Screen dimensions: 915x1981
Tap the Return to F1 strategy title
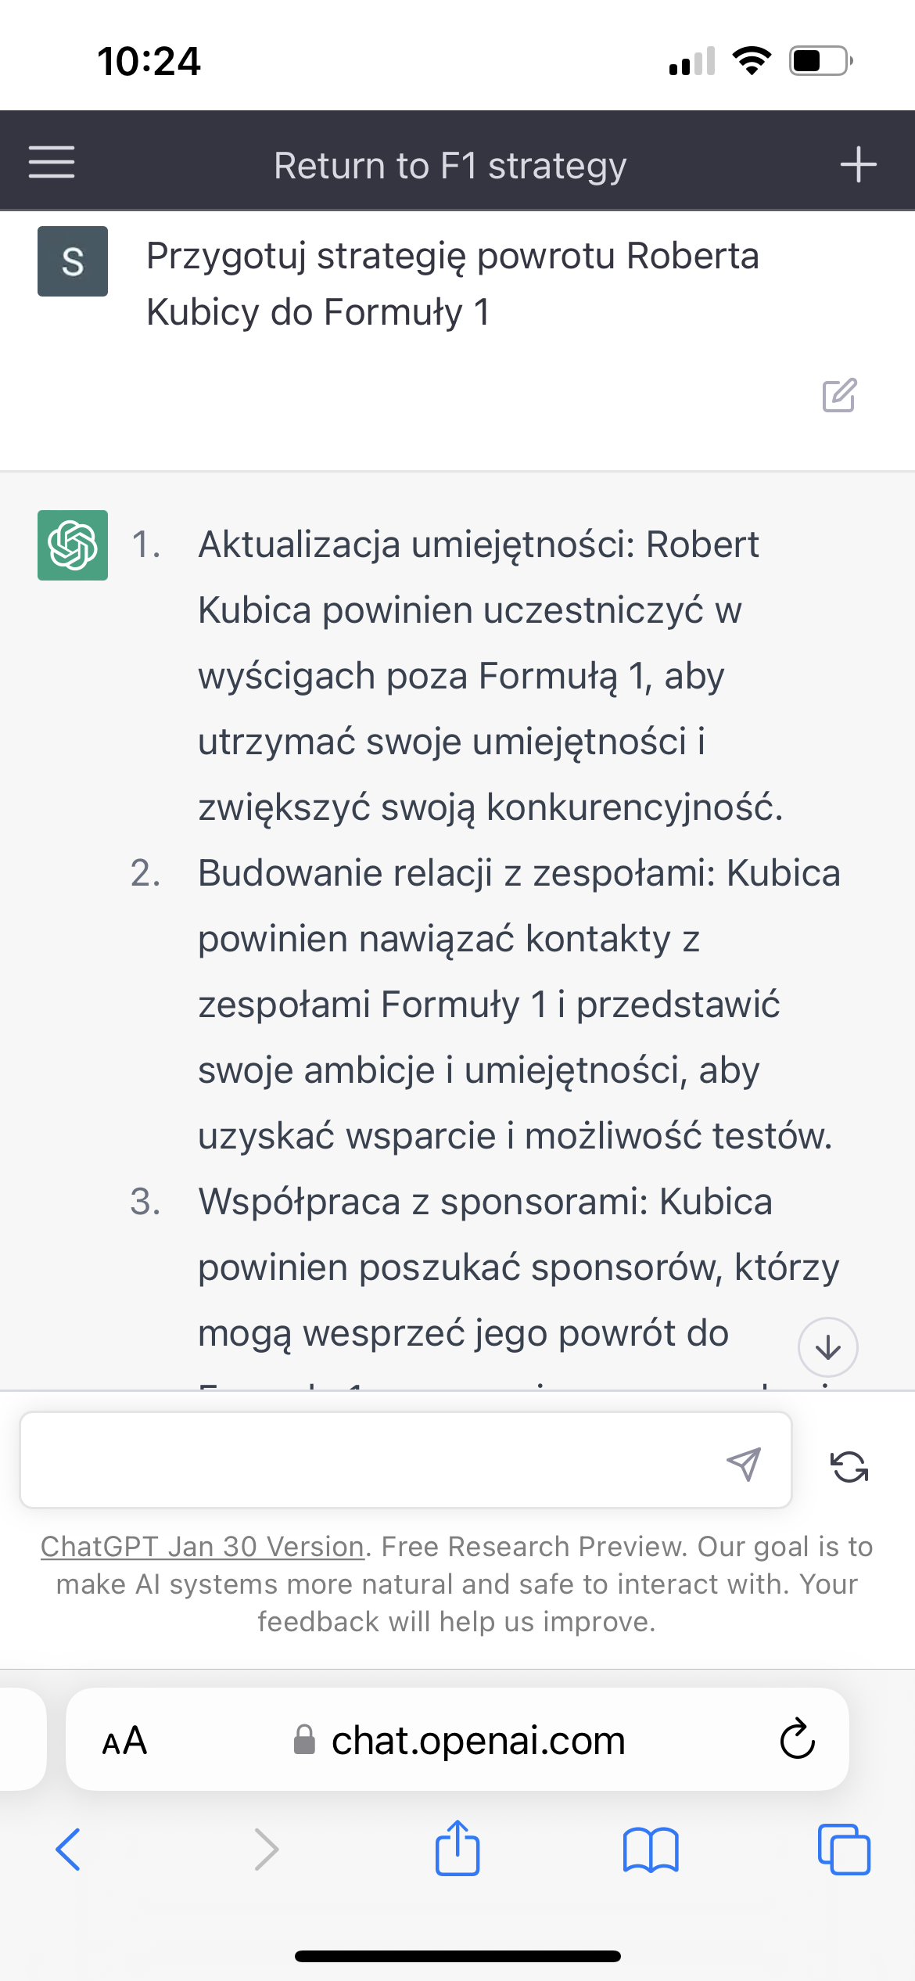450,166
